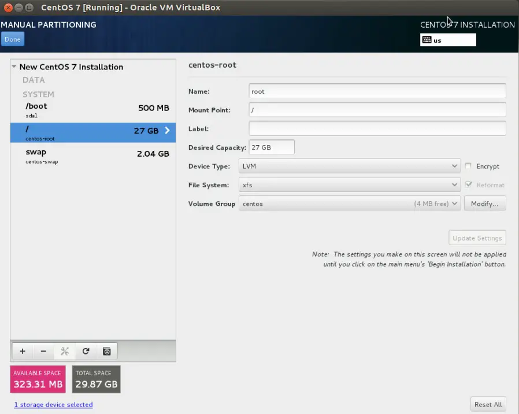519x414 pixels.
Task: Toggle the Reformat checkbox
Action: (468, 184)
